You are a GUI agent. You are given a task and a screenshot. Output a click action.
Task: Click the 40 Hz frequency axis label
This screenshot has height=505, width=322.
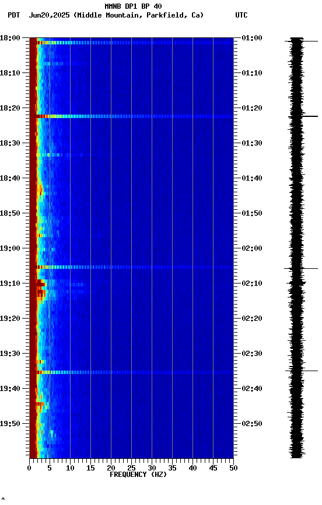192,468
